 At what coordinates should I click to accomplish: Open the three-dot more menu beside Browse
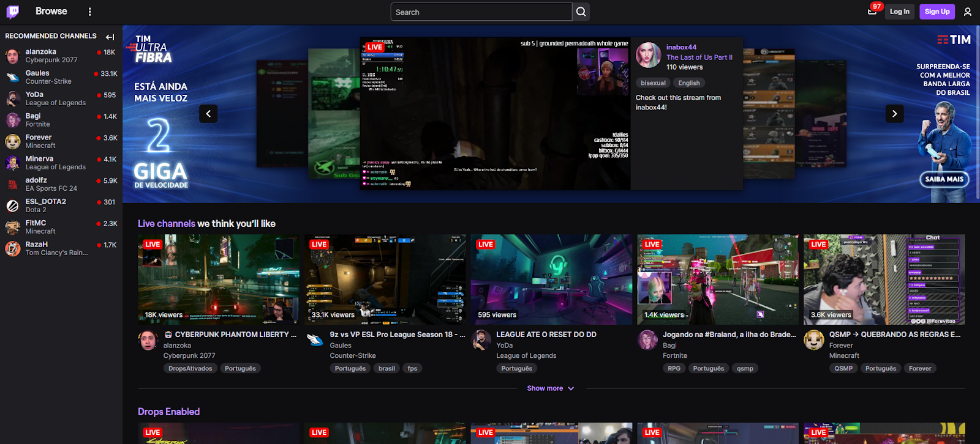tap(90, 12)
